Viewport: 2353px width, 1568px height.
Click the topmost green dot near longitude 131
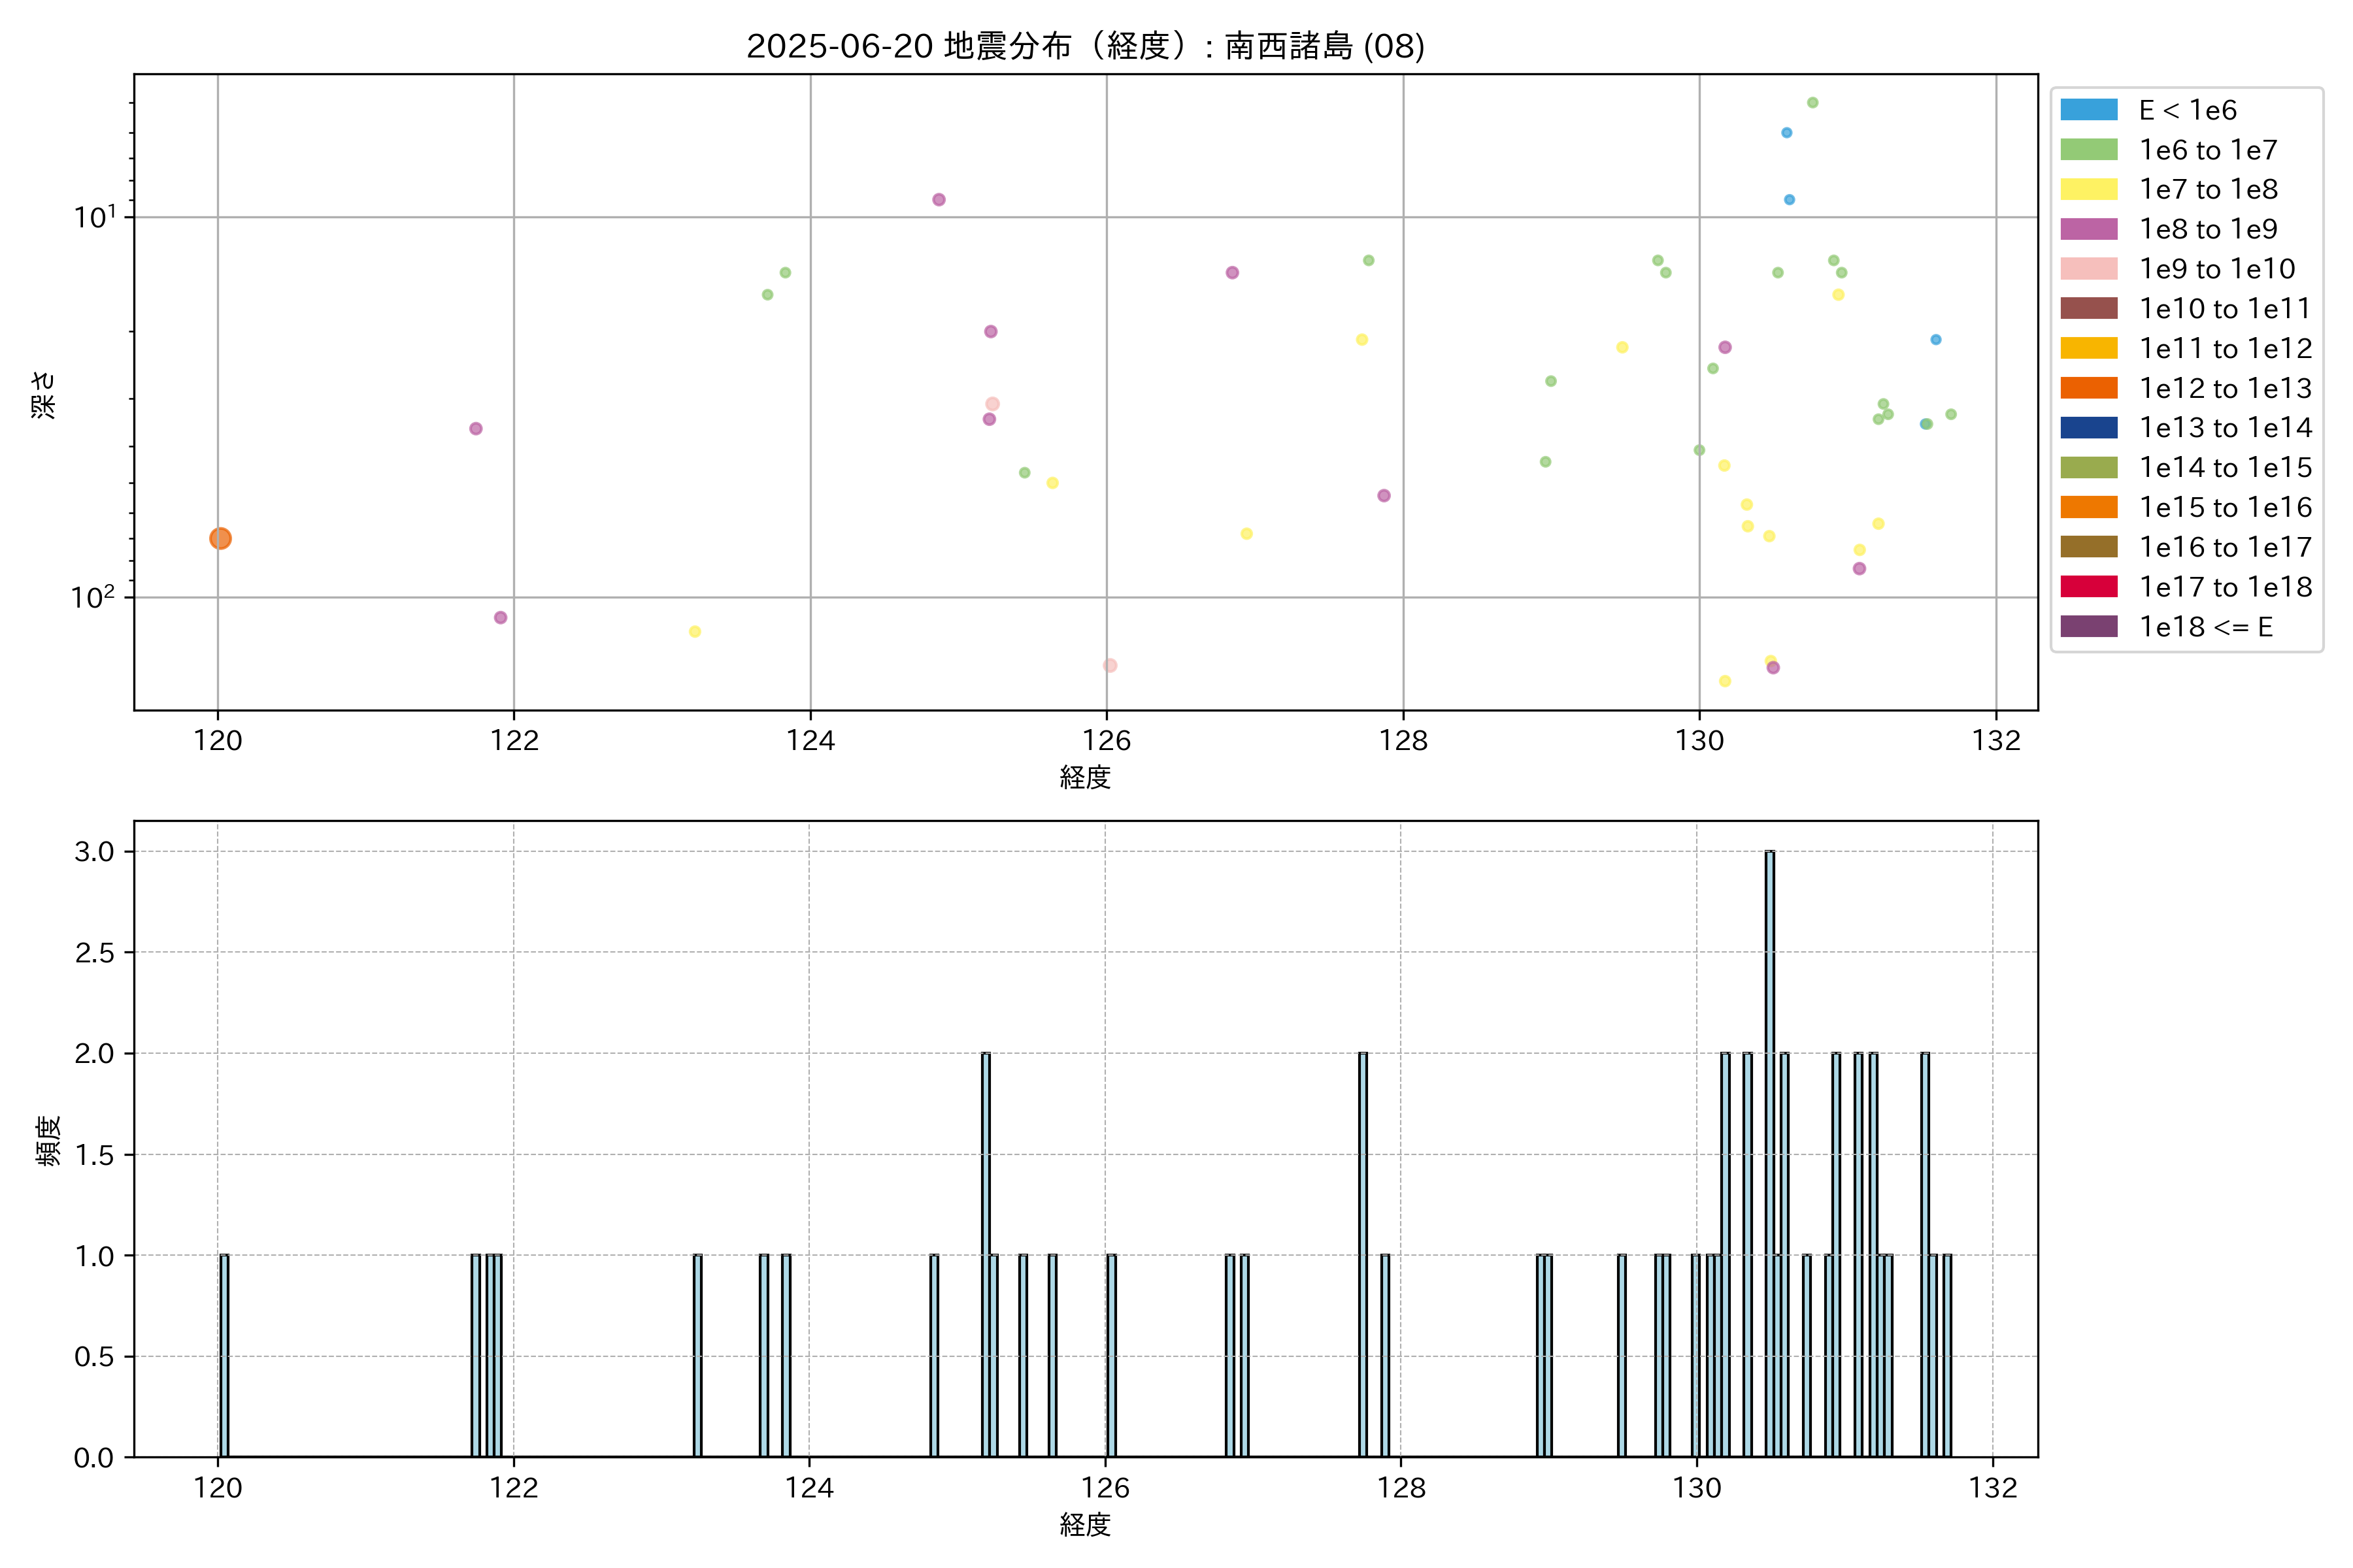[x=1812, y=103]
